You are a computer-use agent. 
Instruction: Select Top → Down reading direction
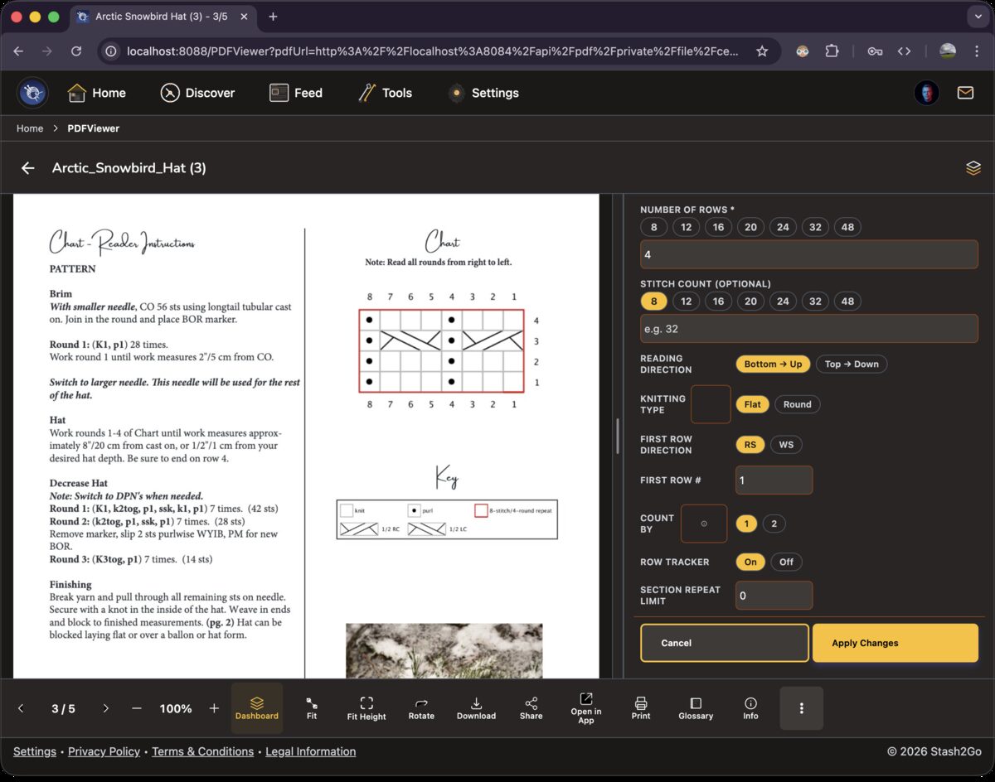tap(852, 364)
